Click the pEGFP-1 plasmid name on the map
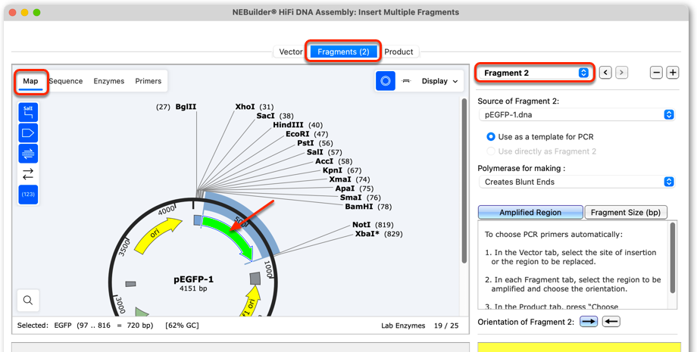This screenshot has width=697, height=352. tap(193, 279)
